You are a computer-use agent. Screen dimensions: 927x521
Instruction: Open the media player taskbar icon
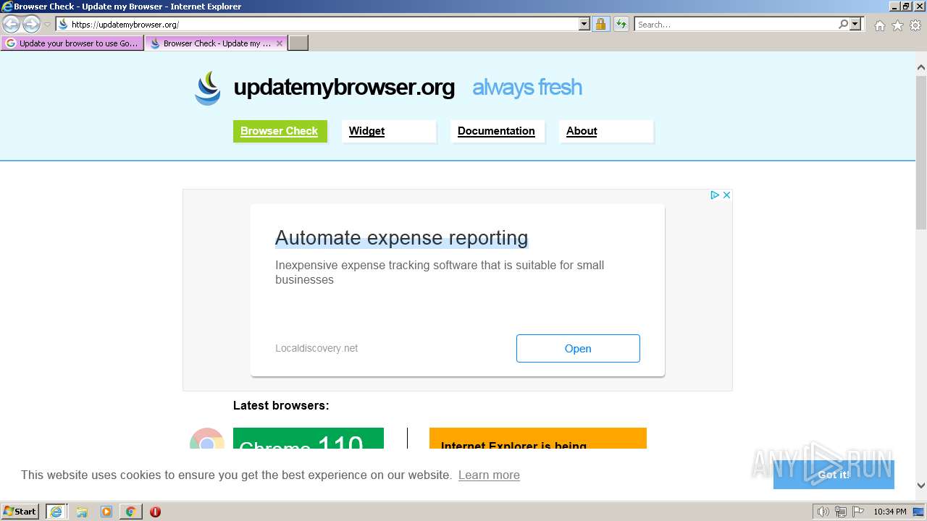[106, 512]
